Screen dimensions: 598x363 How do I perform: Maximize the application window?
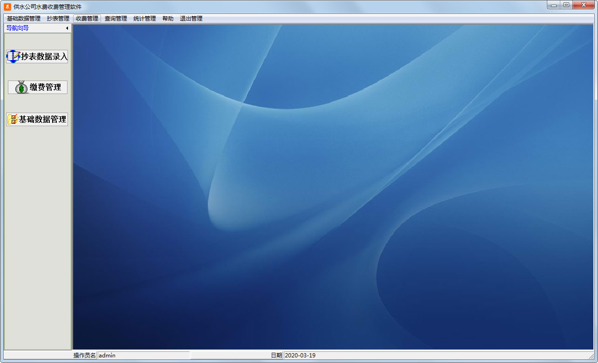[x=566, y=5]
